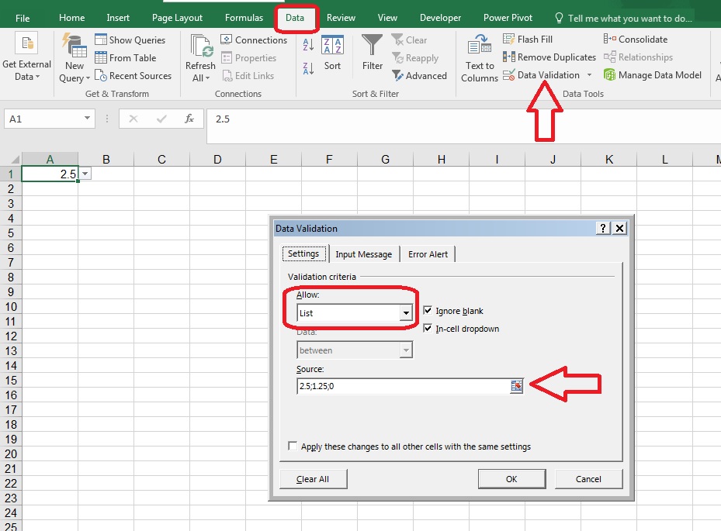Open the Error Alert tab
The image size is (721, 531).
pos(428,254)
